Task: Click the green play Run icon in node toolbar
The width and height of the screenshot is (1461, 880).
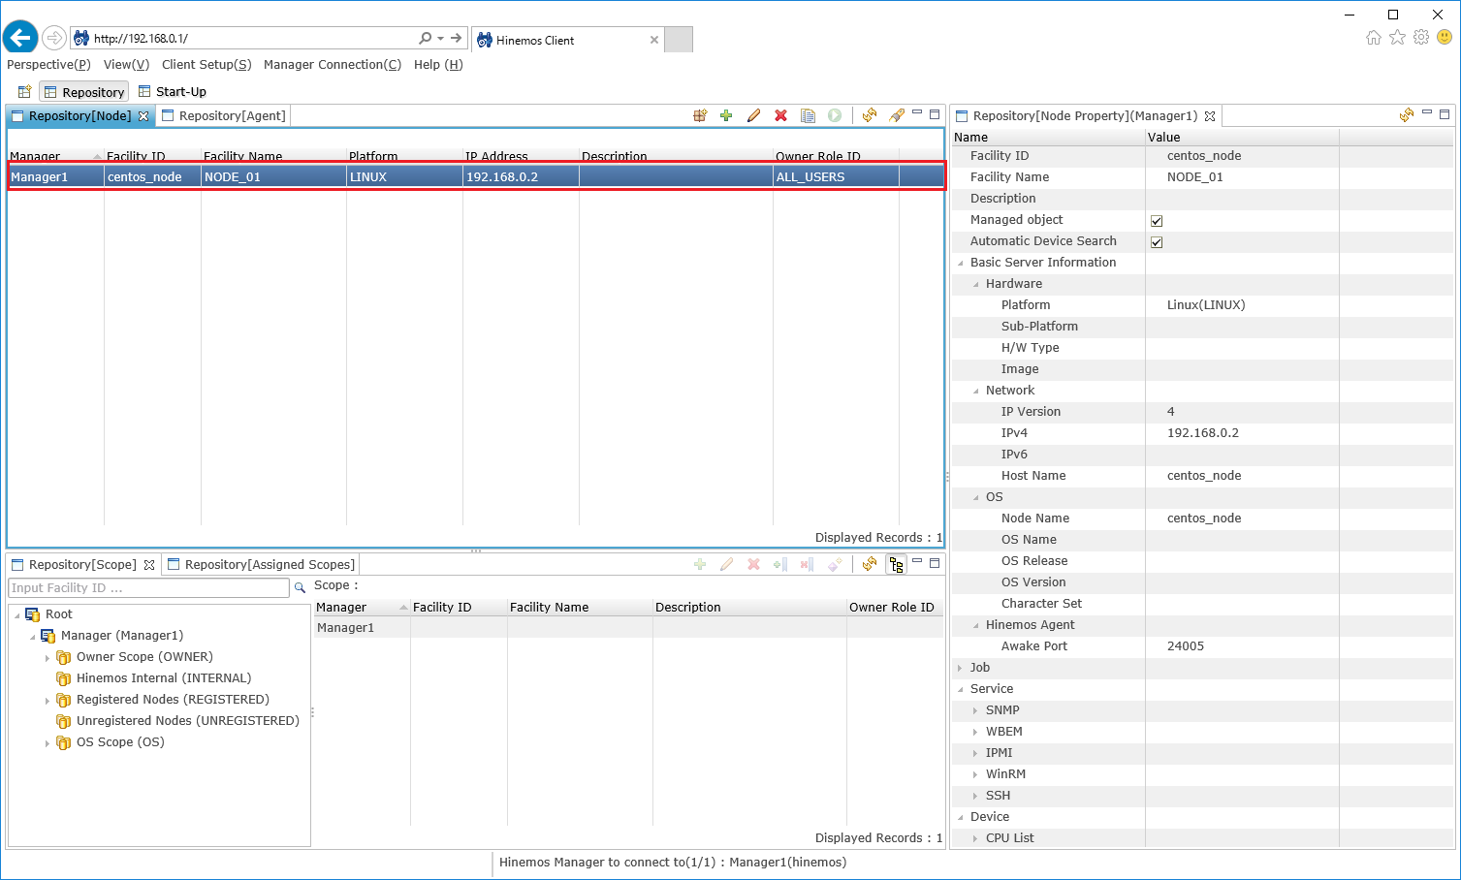Action: click(835, 115)
